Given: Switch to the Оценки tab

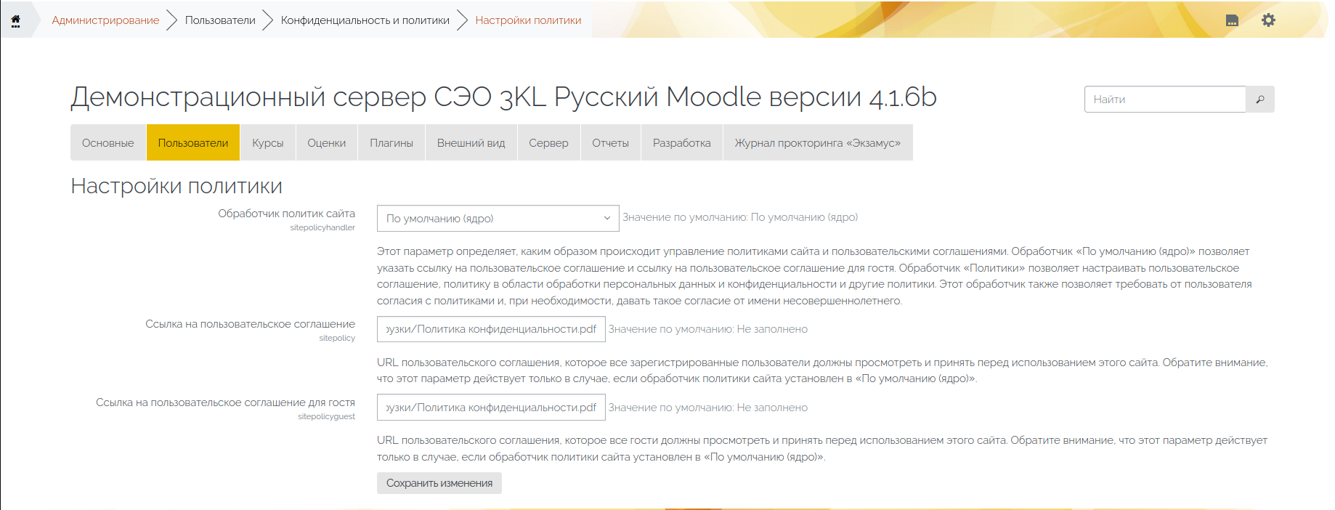Looking at the screenshot, I should [327, 142].
